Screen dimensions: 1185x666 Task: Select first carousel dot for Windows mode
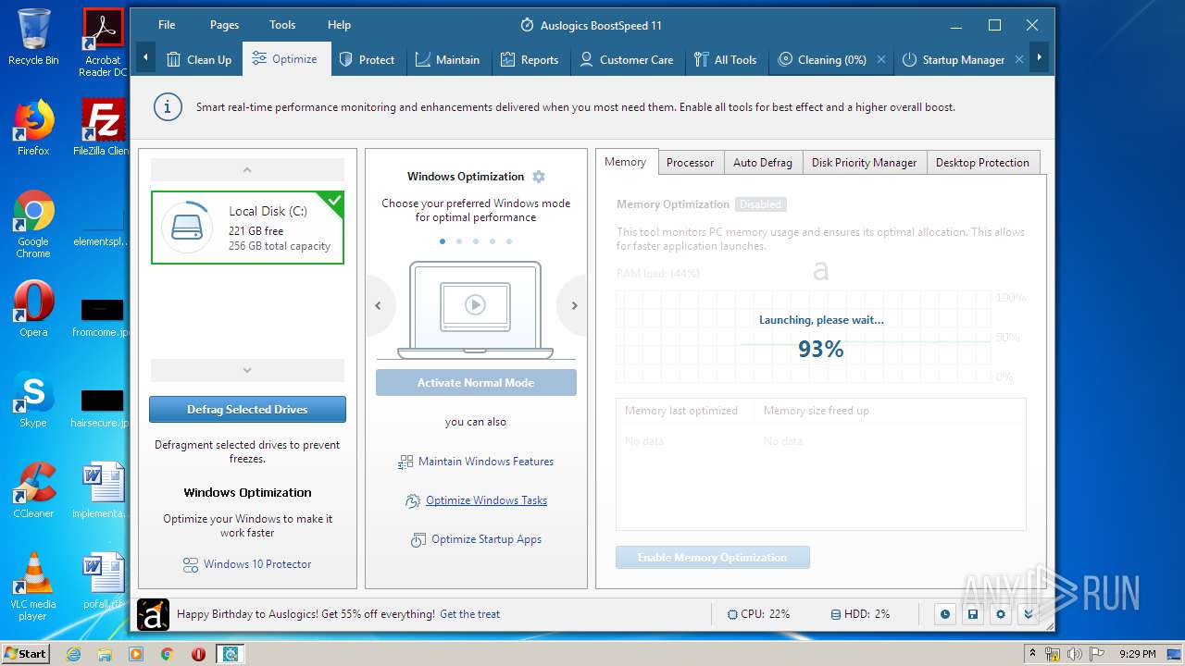pyautogui.click(x=443, y=241)
